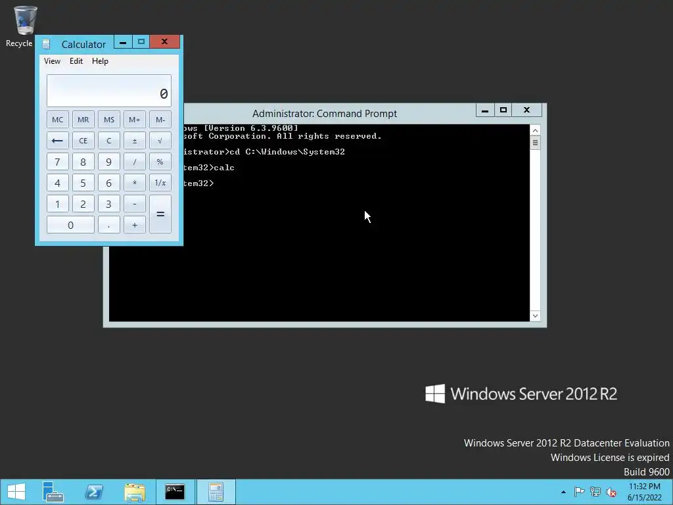Click the multiply asterisk button
The image size is (673, 505).
click(134, 183)
